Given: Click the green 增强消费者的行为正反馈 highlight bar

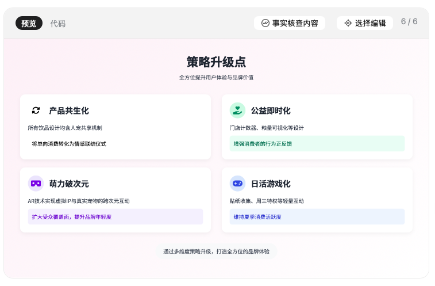Looking at the screenshot, I should 317,144.
